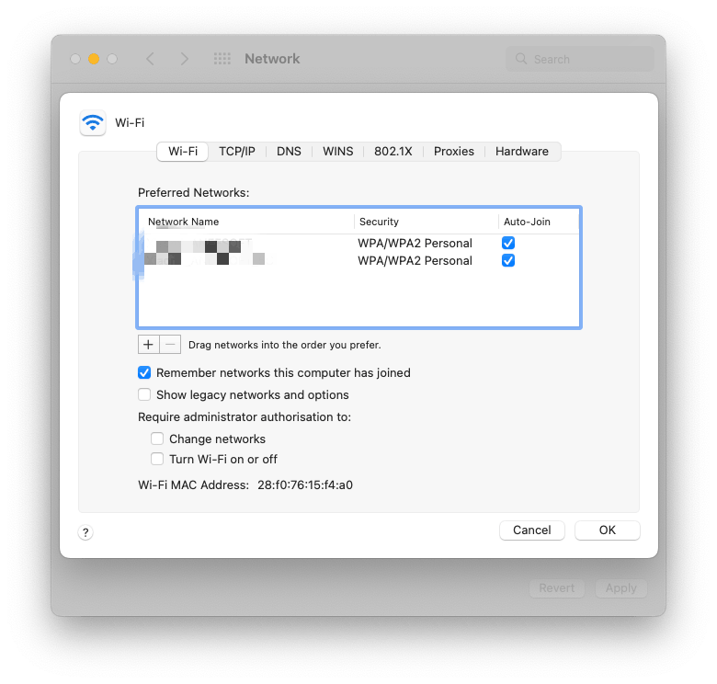Enable Show legacy networks and options
The image size is (717, 684).
[144, 394]
